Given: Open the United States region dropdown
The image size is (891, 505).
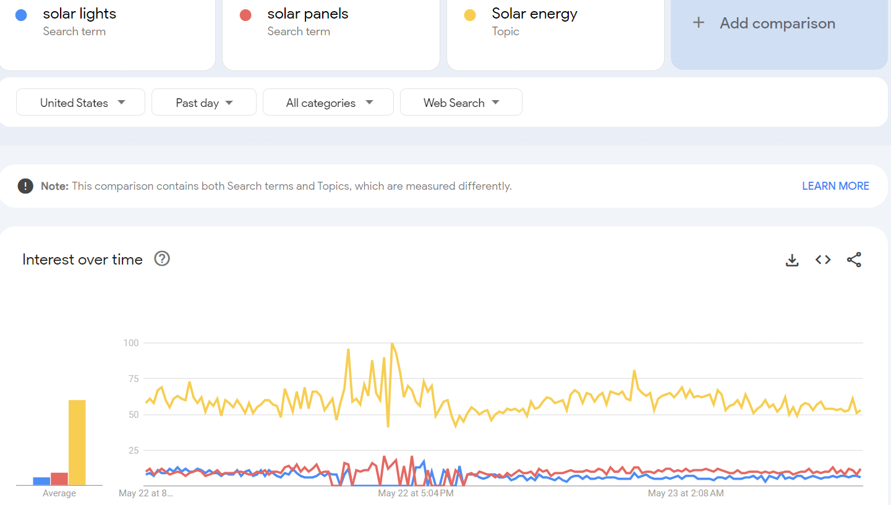Looking at the screenshot, I should point(80,101).
